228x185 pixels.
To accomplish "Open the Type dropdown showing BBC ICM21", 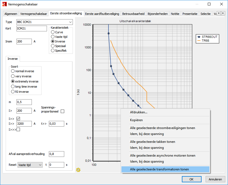I will [44, 22].
